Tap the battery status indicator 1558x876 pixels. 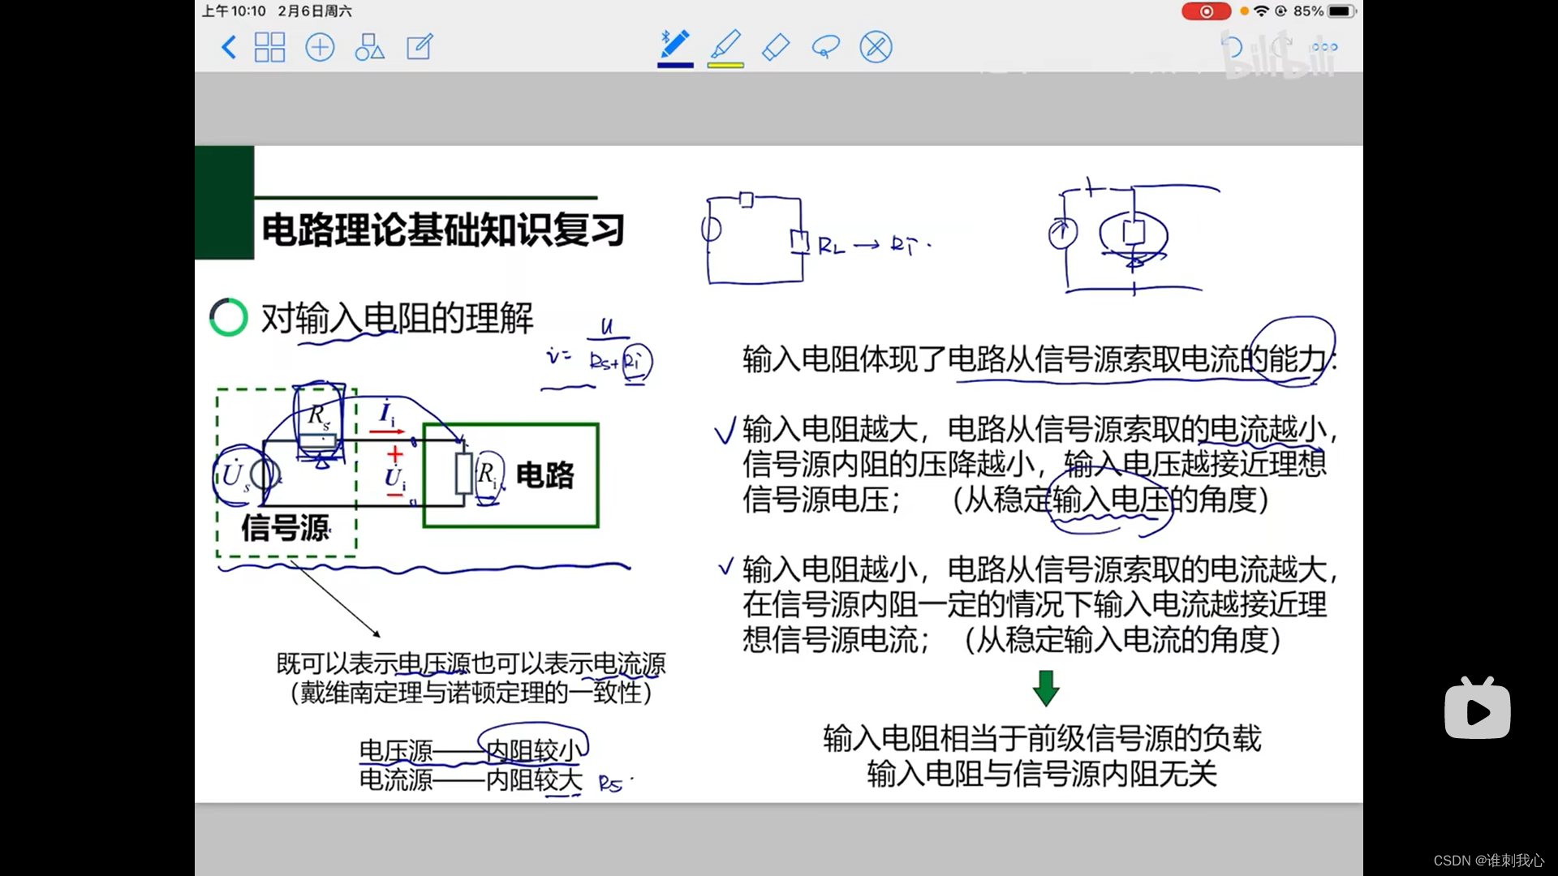click(x=1341, y=11)
